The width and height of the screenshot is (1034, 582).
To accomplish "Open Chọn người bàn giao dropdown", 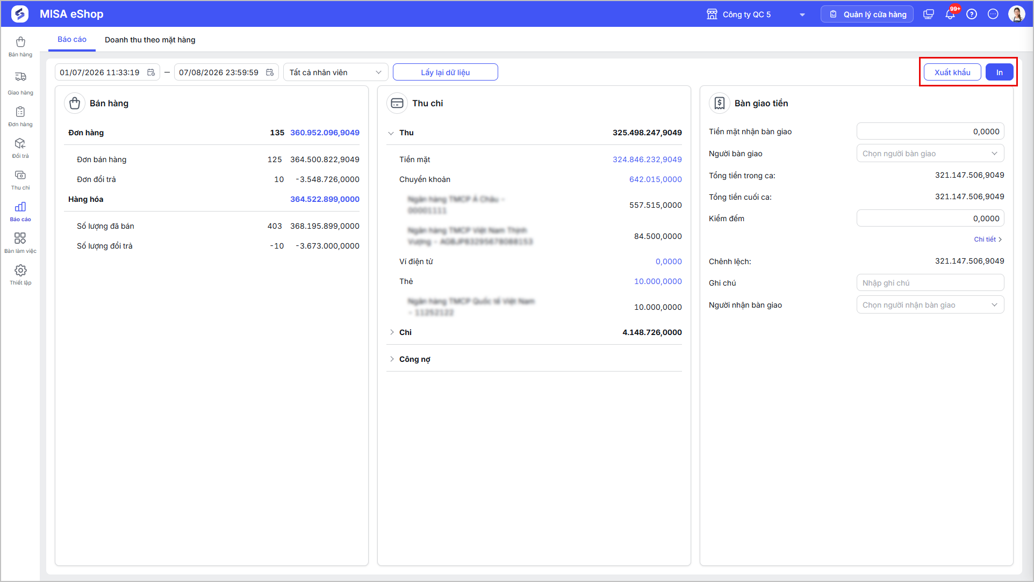I will 930,154.
